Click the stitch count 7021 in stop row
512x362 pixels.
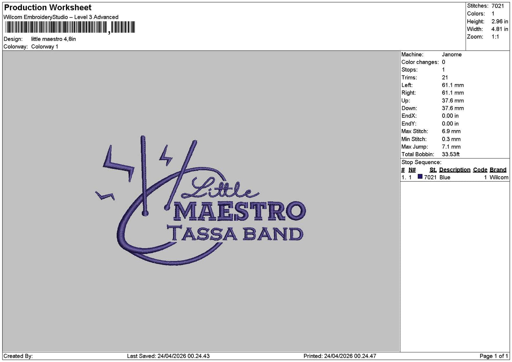click(x=430, y=177)
